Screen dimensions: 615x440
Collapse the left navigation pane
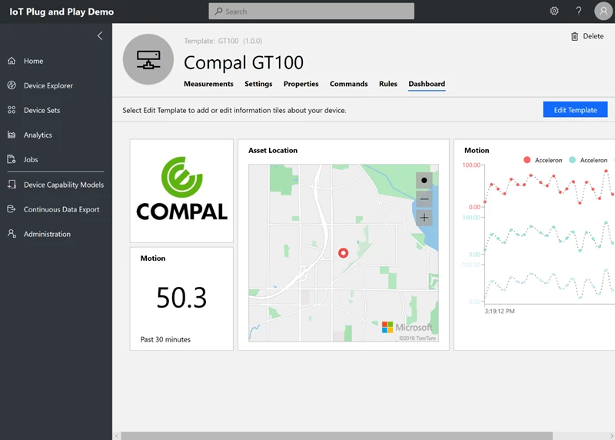coord(100,35)
